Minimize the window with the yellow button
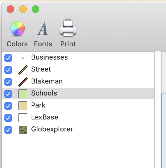 (23, 9)
